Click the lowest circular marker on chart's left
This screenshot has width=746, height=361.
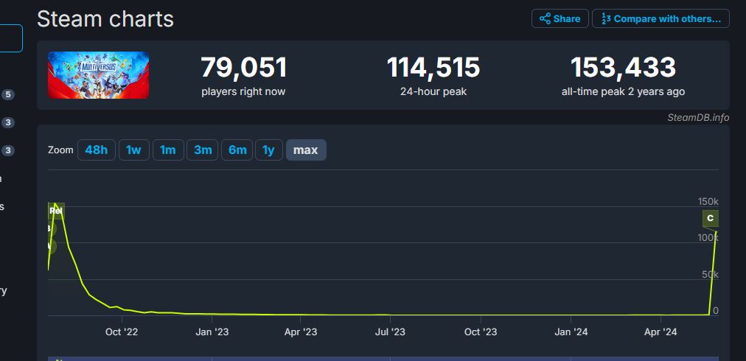pos(50,246)
